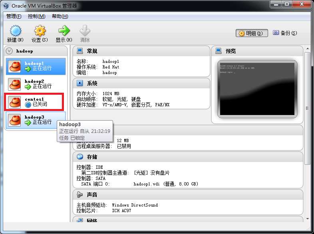Viewport: 314px width, 234px height.
Task: Click hadoop3 running state green arrow
Action: 28,122
